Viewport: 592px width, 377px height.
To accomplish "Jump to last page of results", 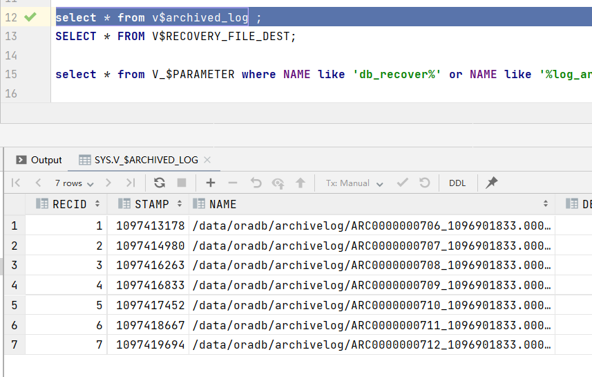I will [x=131, y=183].
